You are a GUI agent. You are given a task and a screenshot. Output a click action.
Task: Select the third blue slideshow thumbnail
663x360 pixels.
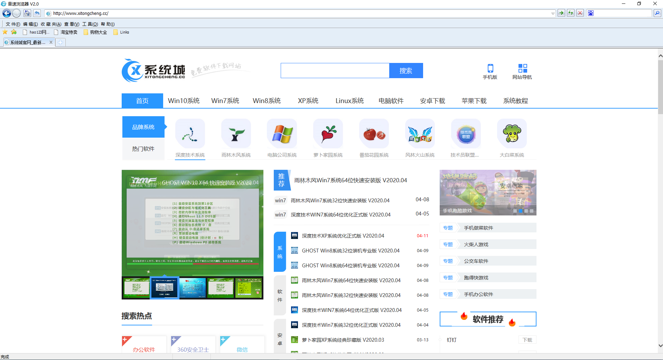pyautogui.click(x=193, y=288)
